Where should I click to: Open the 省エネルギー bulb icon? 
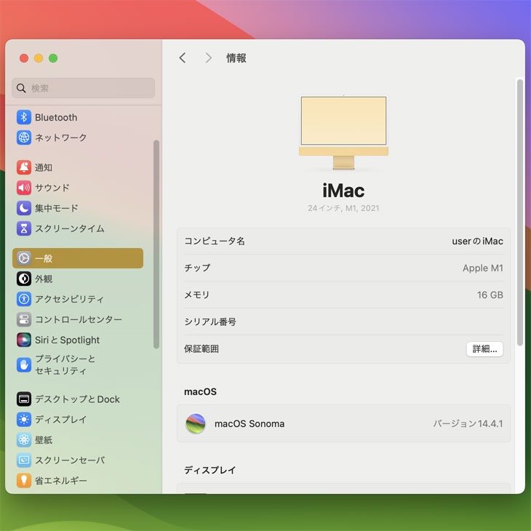click(24, 480)
